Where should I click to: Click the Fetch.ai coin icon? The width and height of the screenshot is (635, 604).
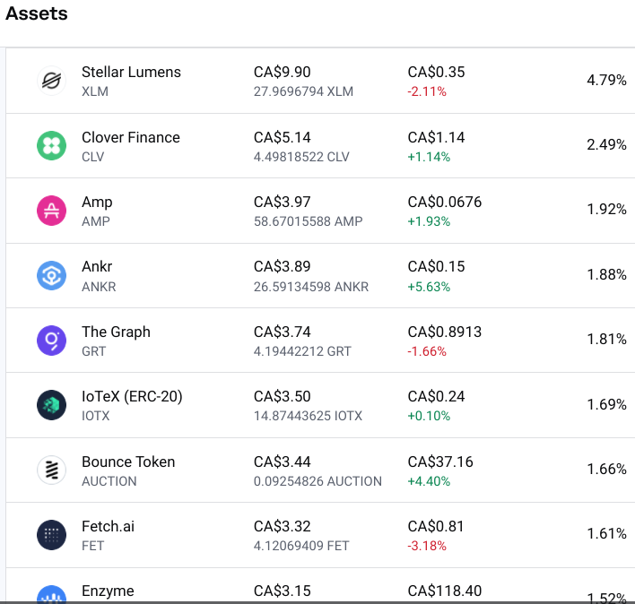click(x=51, y=535)
